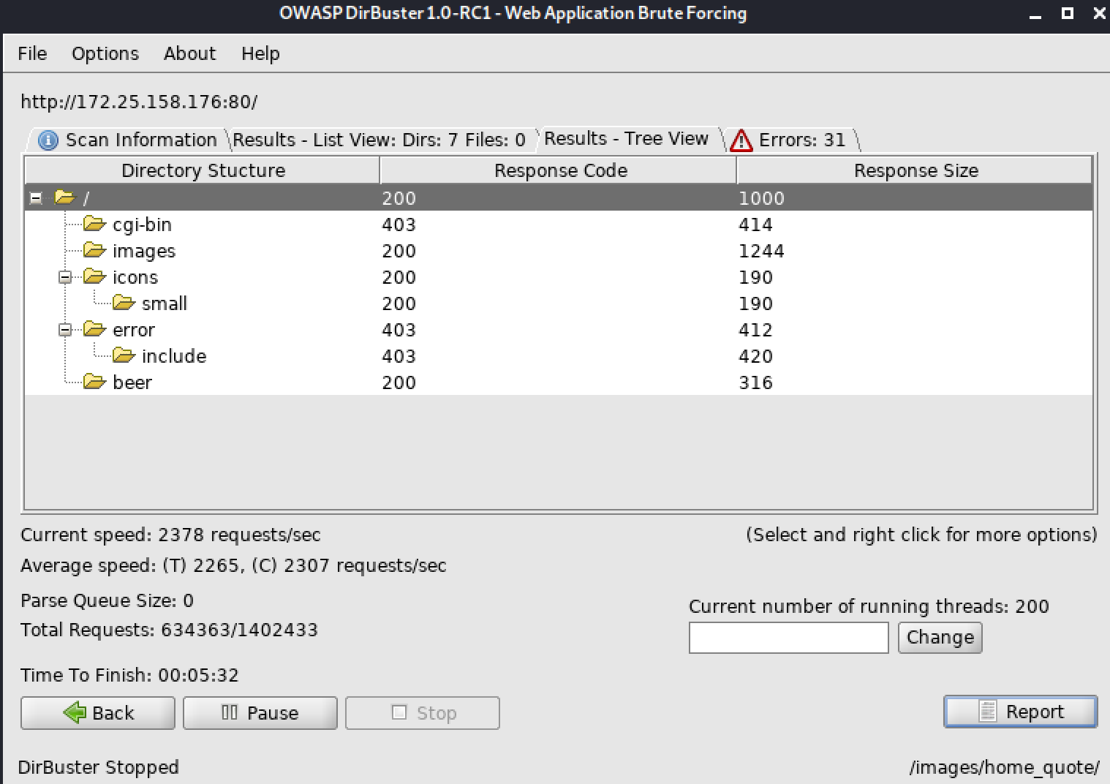
Task: Select the icons directory entry
Action: click(x=559, y=277)
